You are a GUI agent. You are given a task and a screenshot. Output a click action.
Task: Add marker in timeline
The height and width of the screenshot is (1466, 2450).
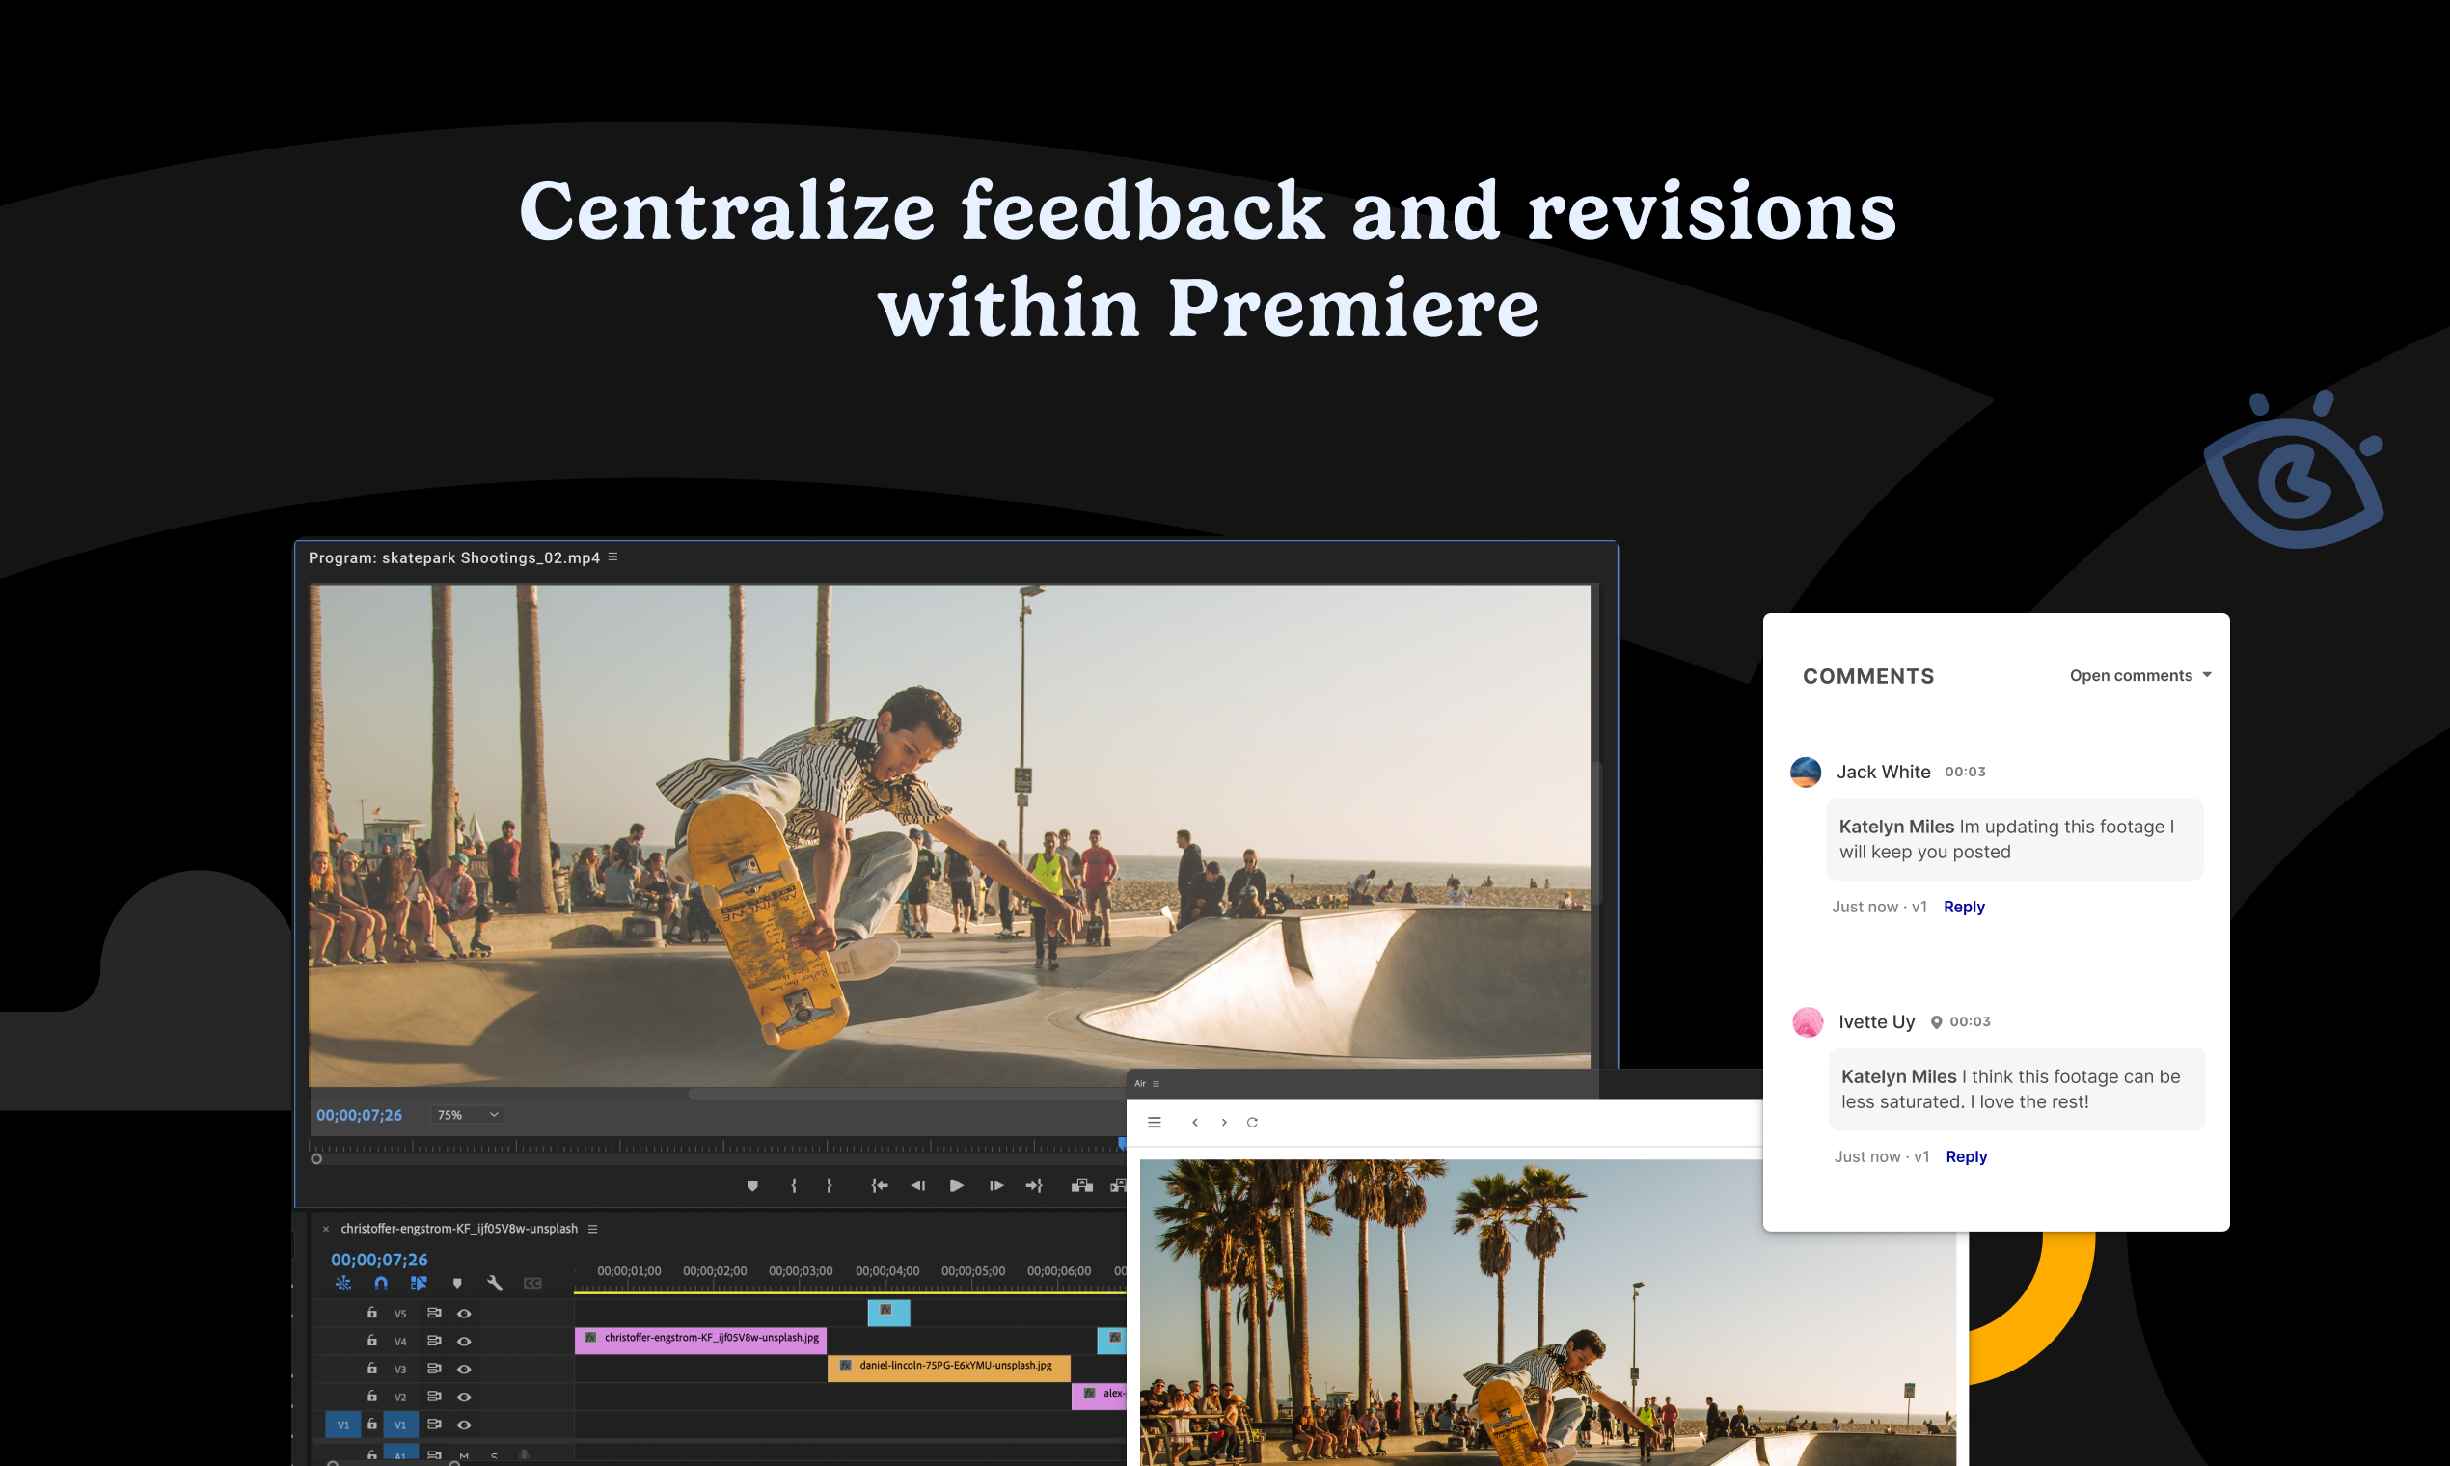click(457, 1284)
